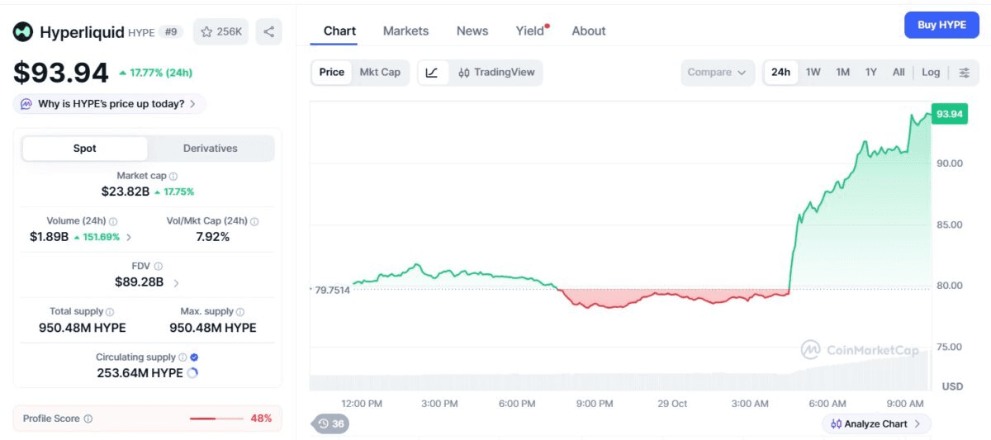Click the Hyperliquid logo icon

22,32
